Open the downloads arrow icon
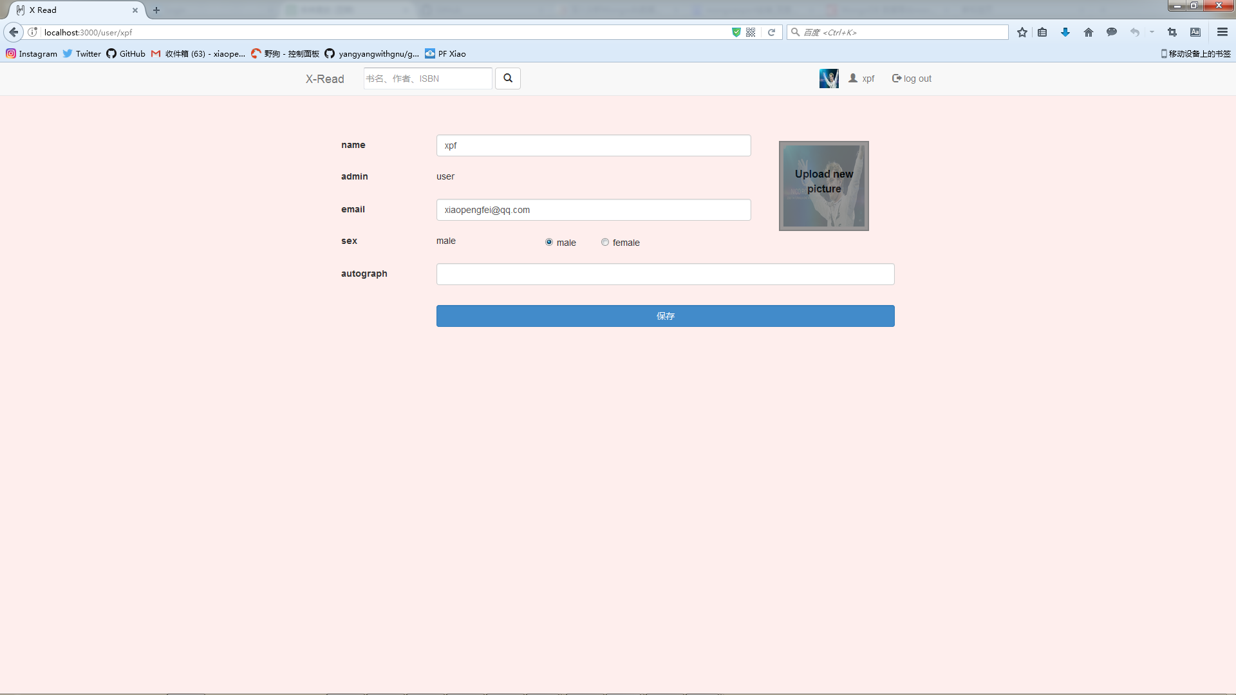Image resolution: width=1236 pixels, height=695 pixels. (x=1065, y=32)
